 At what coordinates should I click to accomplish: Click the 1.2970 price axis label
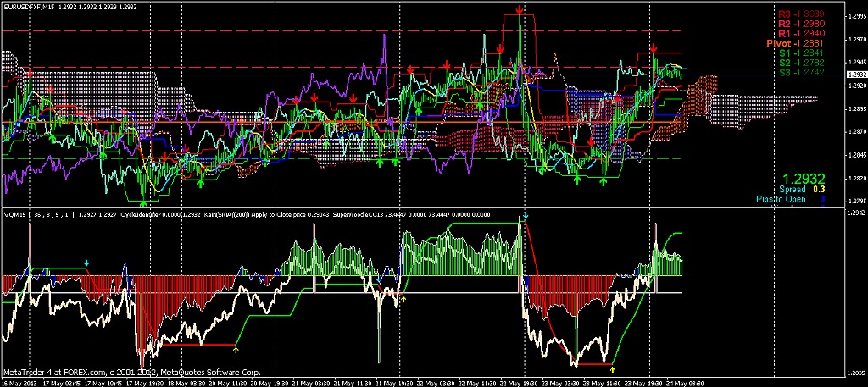click(x=857, y=40)
